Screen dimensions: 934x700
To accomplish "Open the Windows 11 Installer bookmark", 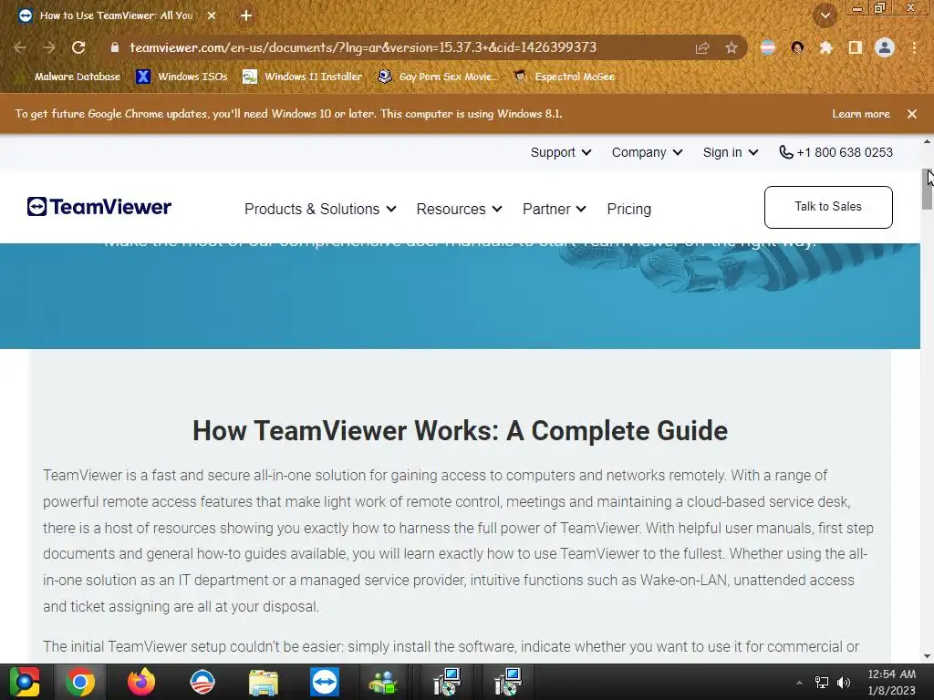I will point(303,77).
